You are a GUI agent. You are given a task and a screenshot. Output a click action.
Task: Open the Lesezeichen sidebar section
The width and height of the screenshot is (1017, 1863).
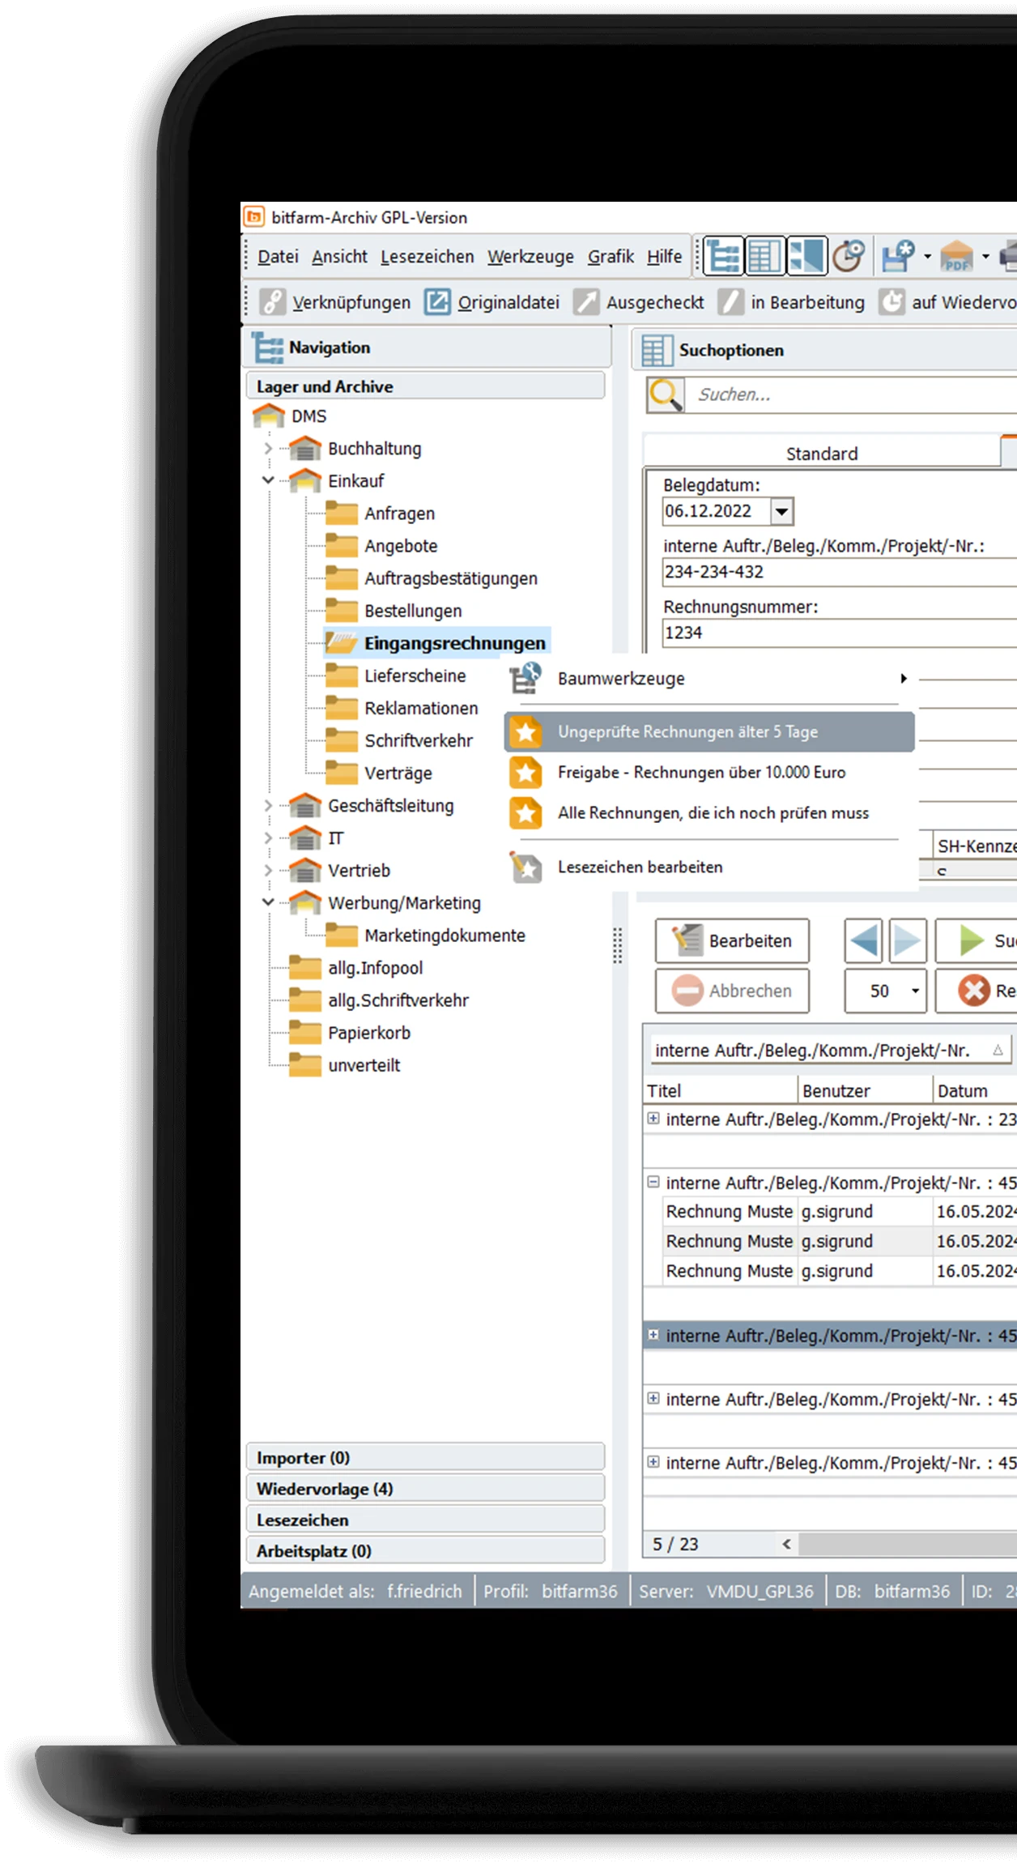[x=425, y=1520]
